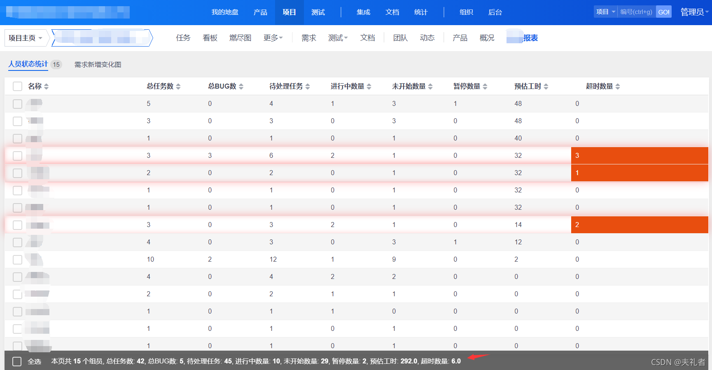Click the 待处理任务 value 12

coord(273,259)
